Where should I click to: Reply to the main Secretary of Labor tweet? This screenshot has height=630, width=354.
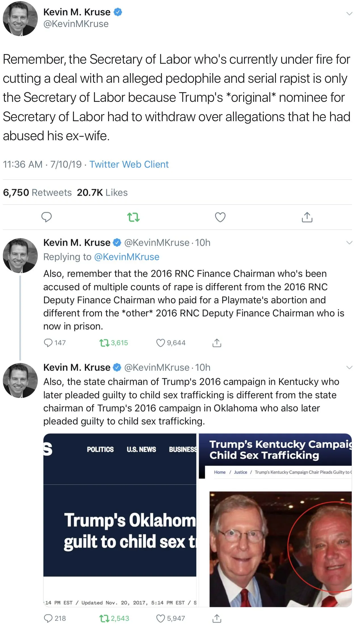pos(47,217)
